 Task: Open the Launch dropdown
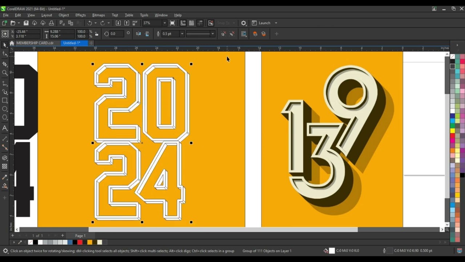[x=276, y=23]
